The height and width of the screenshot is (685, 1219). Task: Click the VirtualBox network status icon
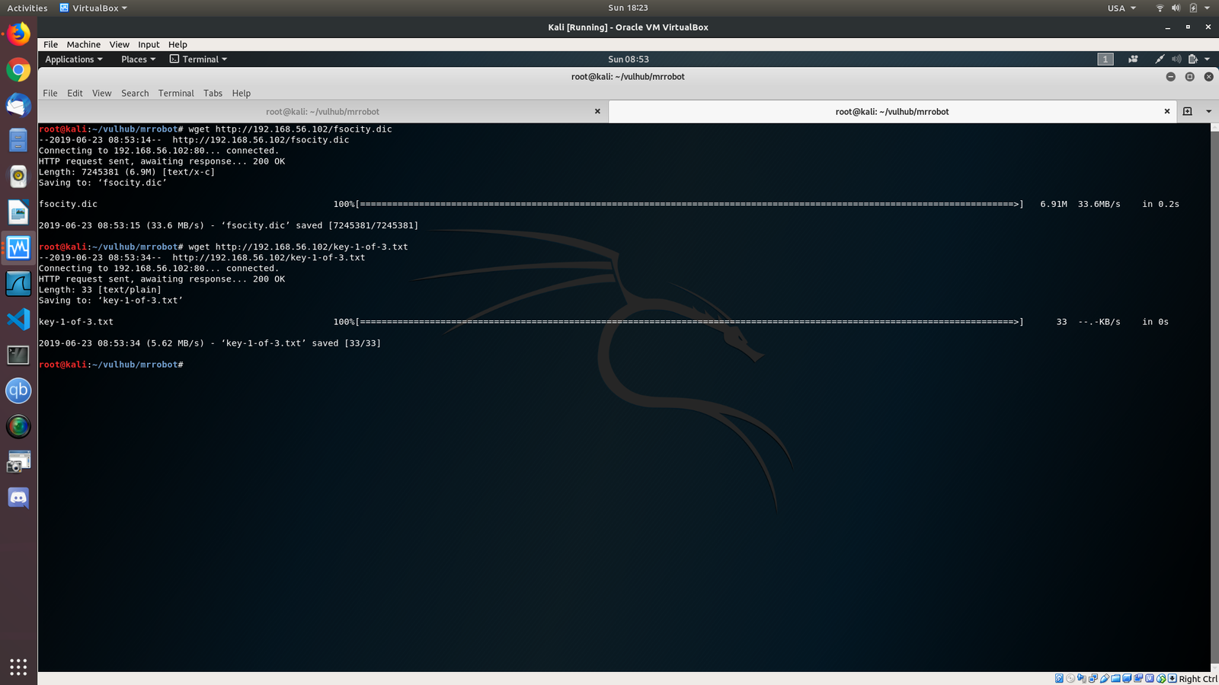[x=1093, y=679]
